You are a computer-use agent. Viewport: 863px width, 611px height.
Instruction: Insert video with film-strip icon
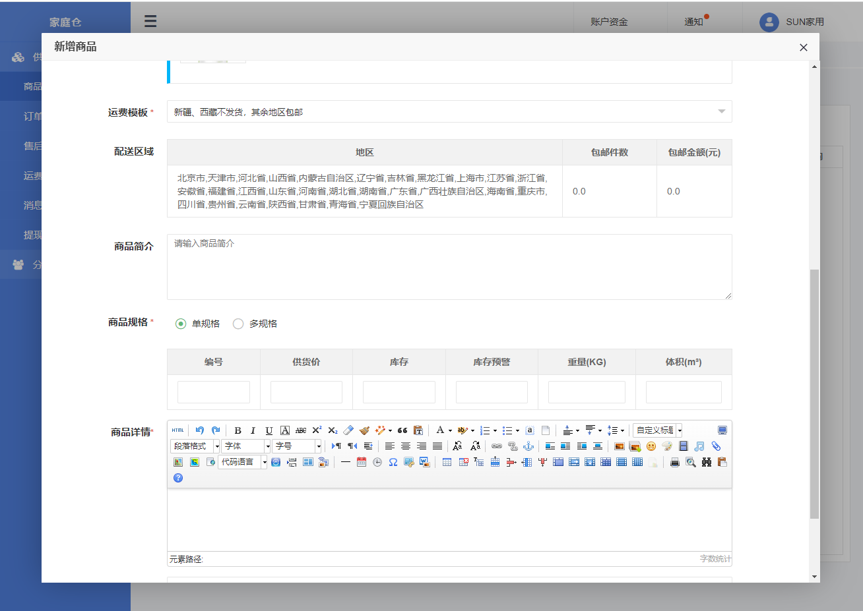coord(684,446)
